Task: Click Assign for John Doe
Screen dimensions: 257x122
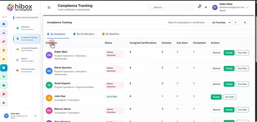Action: 216,97
